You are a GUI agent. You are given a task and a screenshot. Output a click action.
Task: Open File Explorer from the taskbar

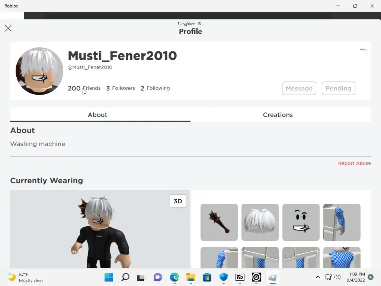tap(191, 277)
